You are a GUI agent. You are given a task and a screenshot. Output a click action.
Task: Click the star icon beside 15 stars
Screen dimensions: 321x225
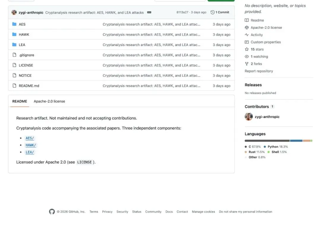point(247,49)
